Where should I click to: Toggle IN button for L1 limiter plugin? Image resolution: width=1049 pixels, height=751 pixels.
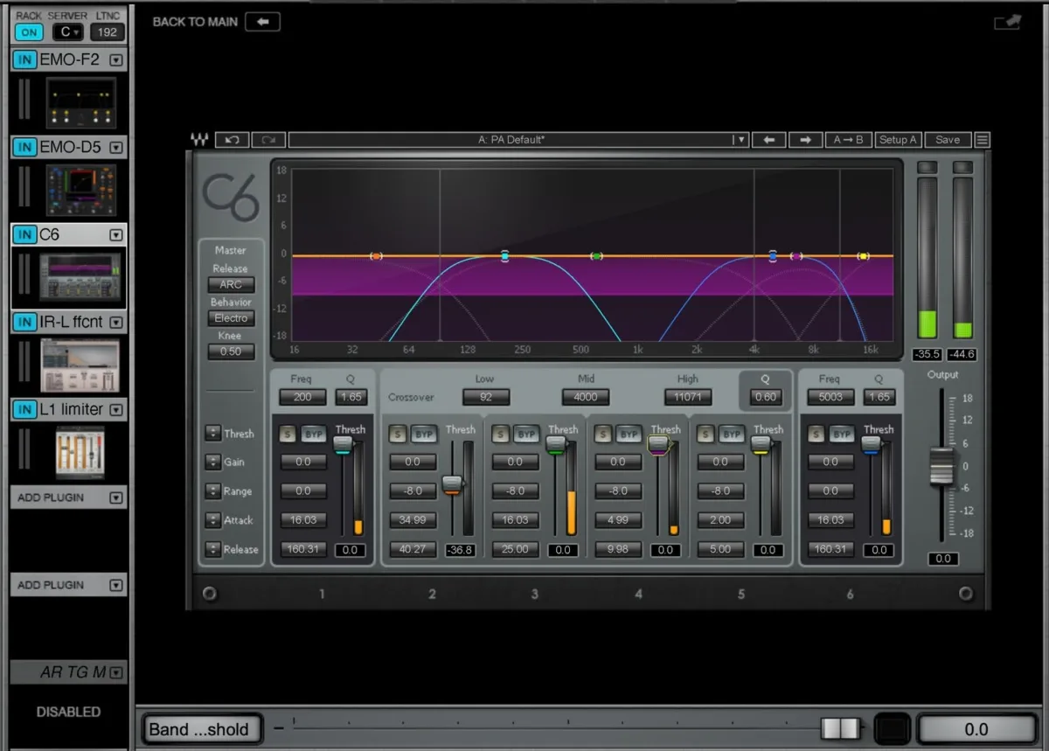point(25,409)
